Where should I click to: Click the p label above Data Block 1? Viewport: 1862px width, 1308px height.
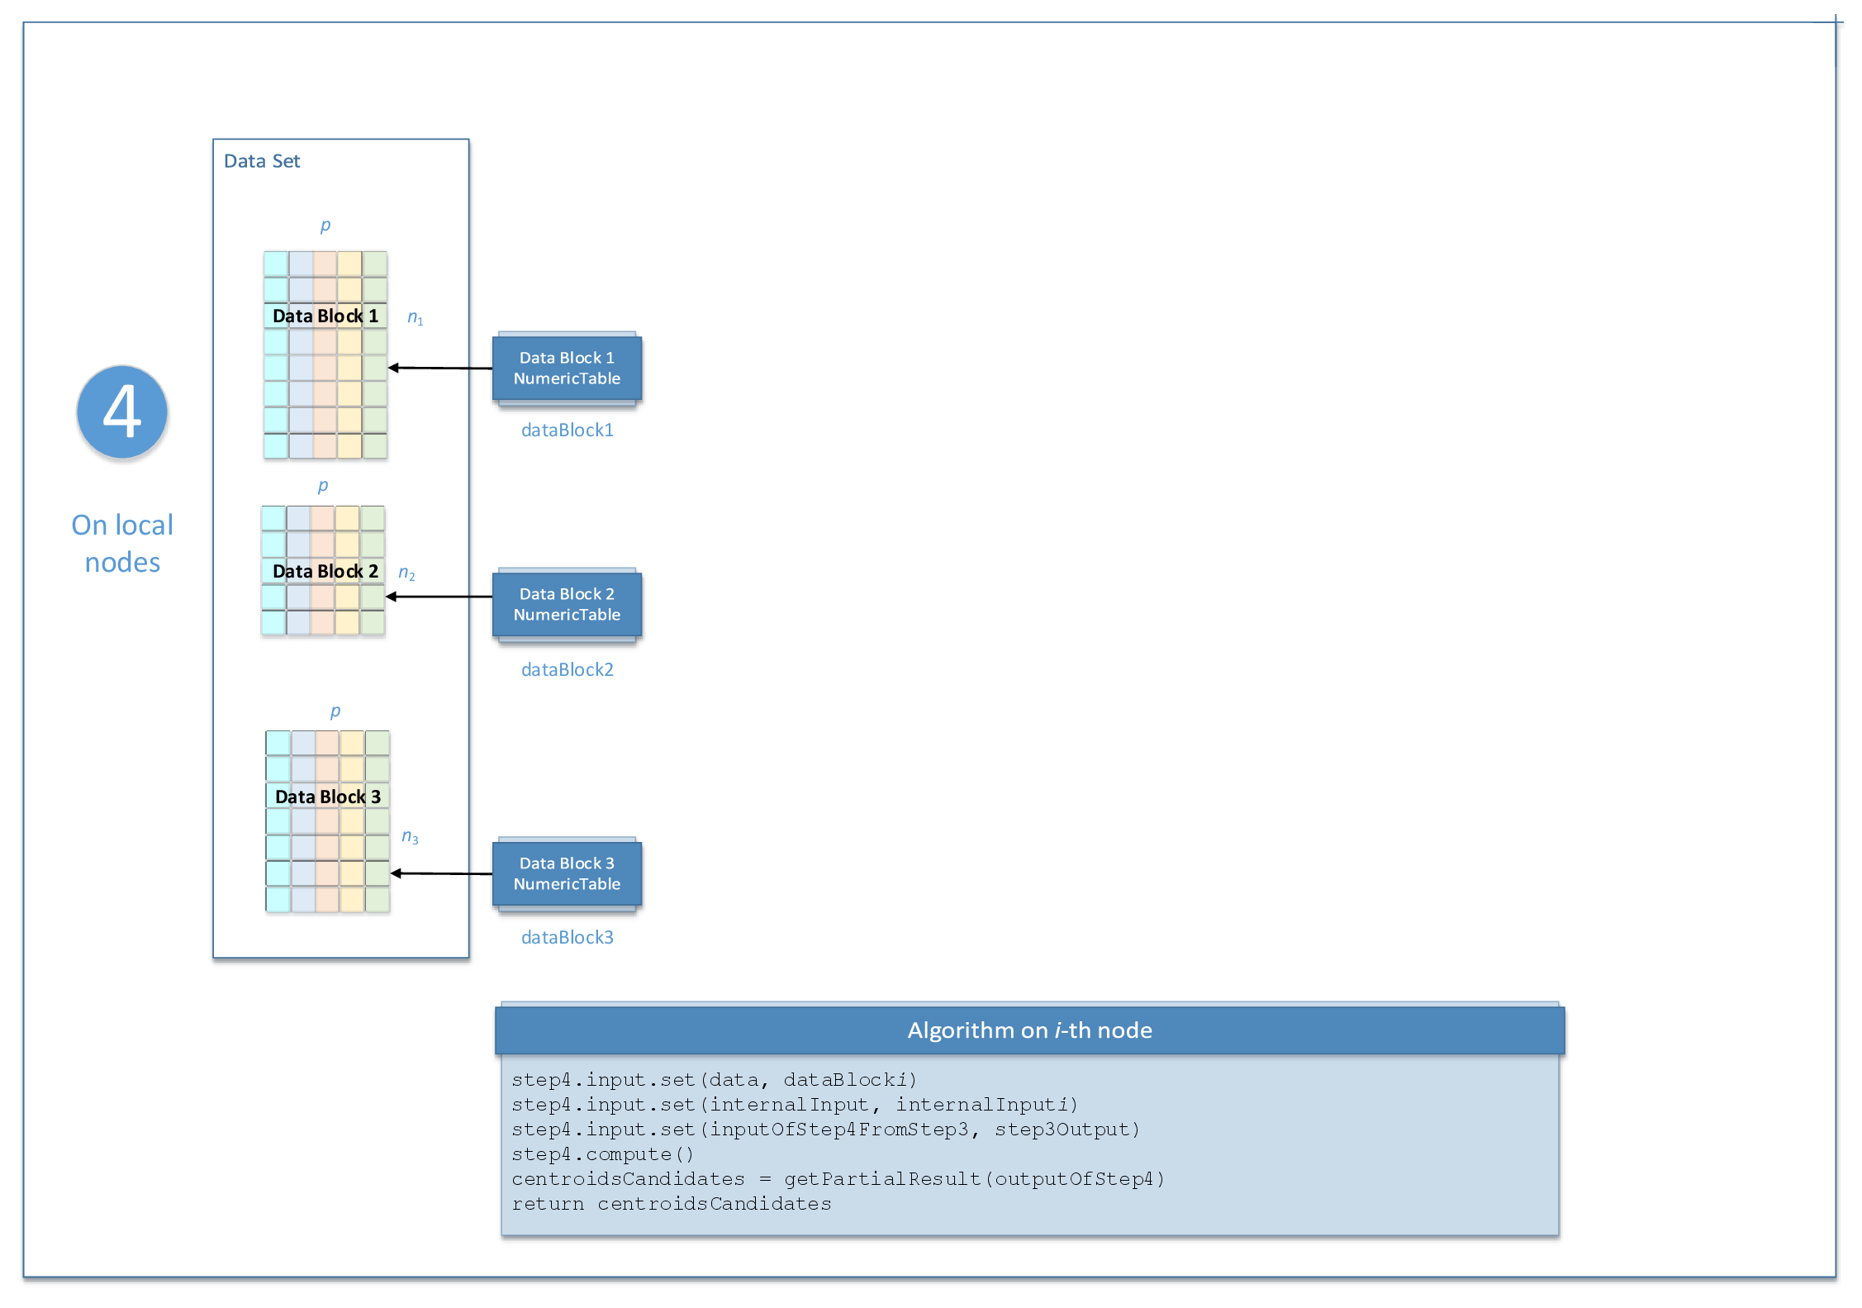(x=325, y=225)
